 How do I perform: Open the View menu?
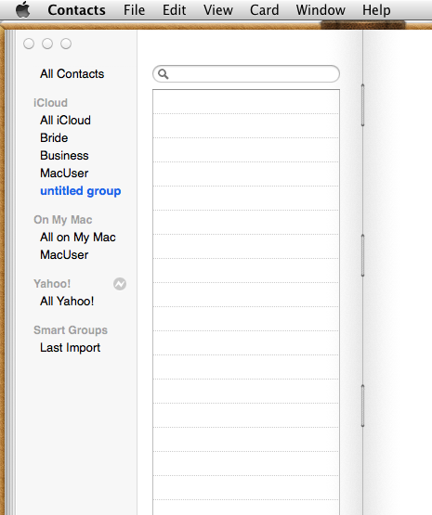tap(218, 10)
